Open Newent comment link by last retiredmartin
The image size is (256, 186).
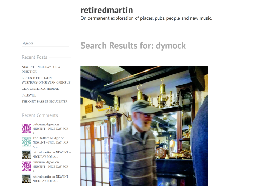coord(52,179)
